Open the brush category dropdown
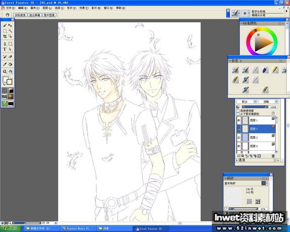The image size is (290, 232). click(x=236, y=13)
